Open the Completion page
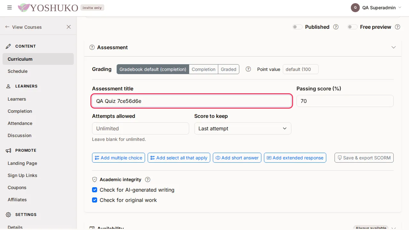 (38, 111)
